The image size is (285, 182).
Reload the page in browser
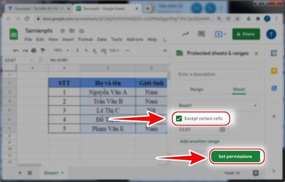pos(27,19)
